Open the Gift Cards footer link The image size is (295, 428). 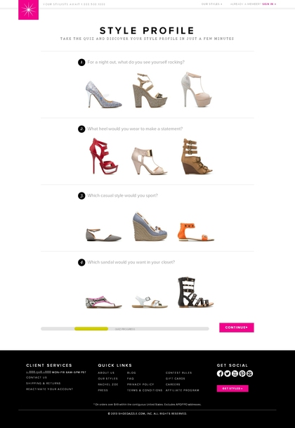click(x=175, y=379)
